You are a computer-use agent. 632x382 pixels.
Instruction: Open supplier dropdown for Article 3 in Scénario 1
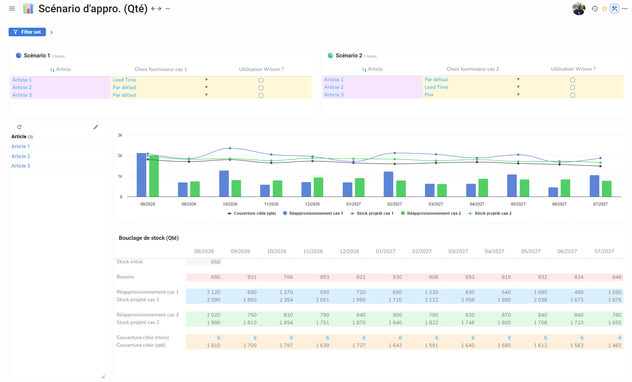pos(206,95)
